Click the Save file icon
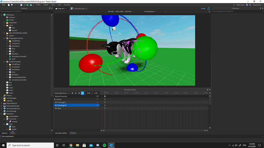 pyautogui.click(x=12, y=5)
